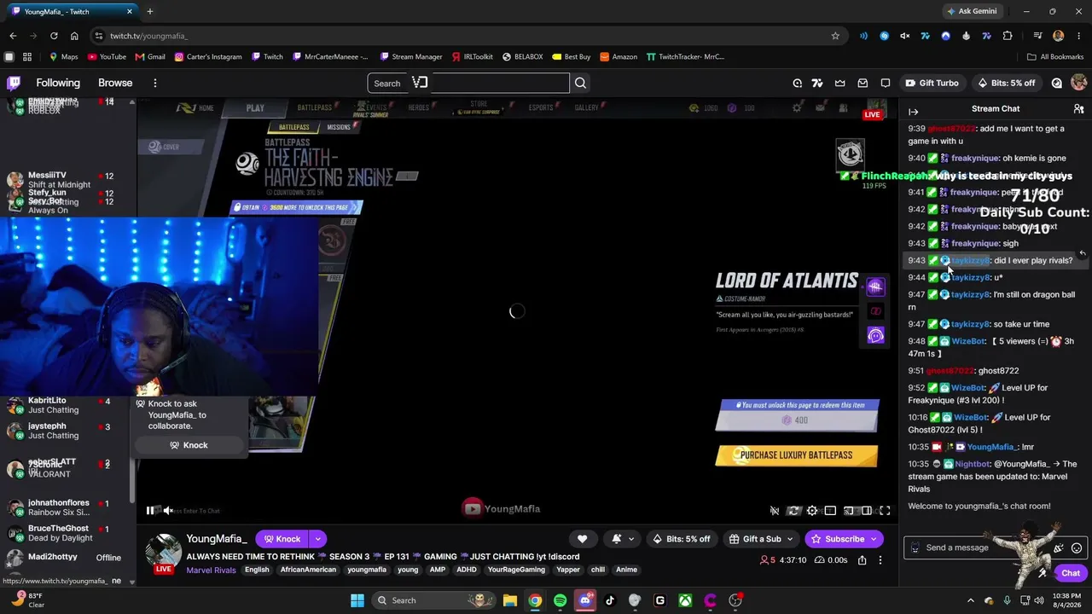Open the TwitchTracker bookmark
This screenshot has height=614, width=1092.
(x=685, y=57)
